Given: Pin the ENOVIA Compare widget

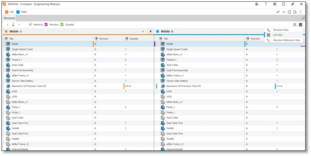Looking at the screenshot, I should [292, 4].
